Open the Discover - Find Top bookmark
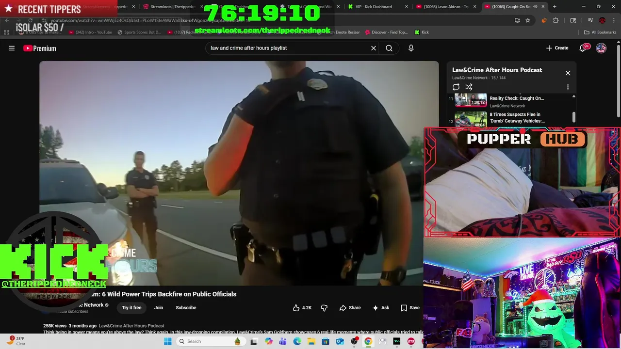The width and height of the screenshot is (621, 349). (386, 32)
